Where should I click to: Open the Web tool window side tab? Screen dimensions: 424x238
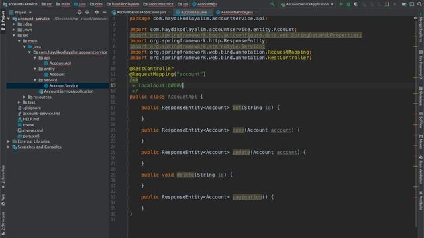pos(3,200)
